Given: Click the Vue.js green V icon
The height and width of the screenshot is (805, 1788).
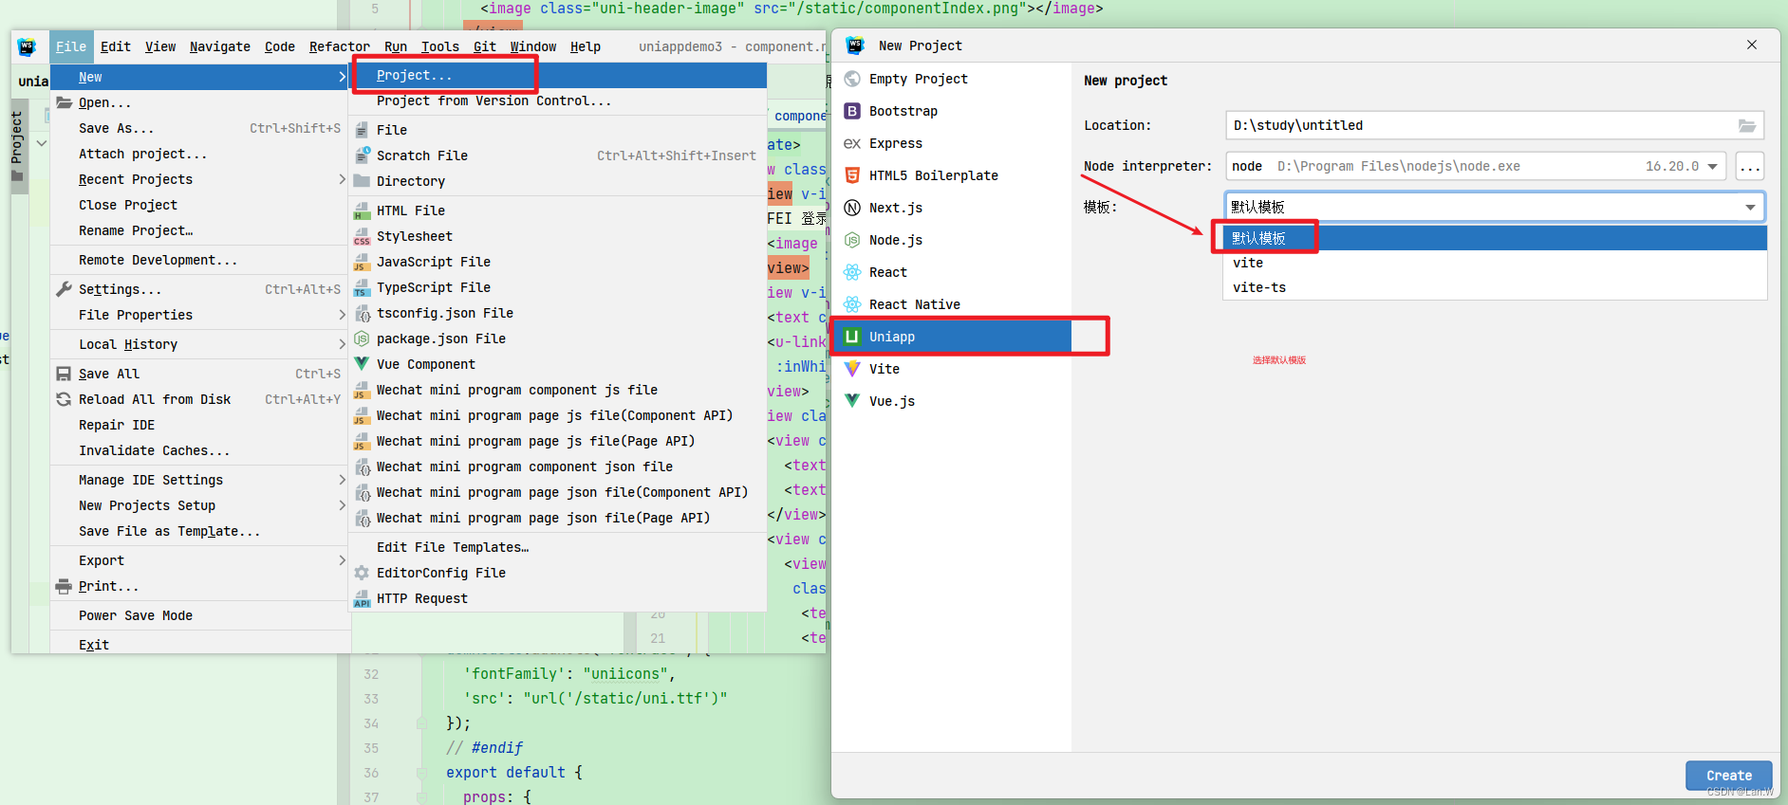Looking at the screenshot, I should point(852,401).
